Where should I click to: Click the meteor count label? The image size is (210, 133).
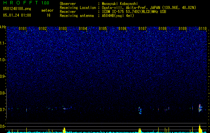click(x=47, y=10)
